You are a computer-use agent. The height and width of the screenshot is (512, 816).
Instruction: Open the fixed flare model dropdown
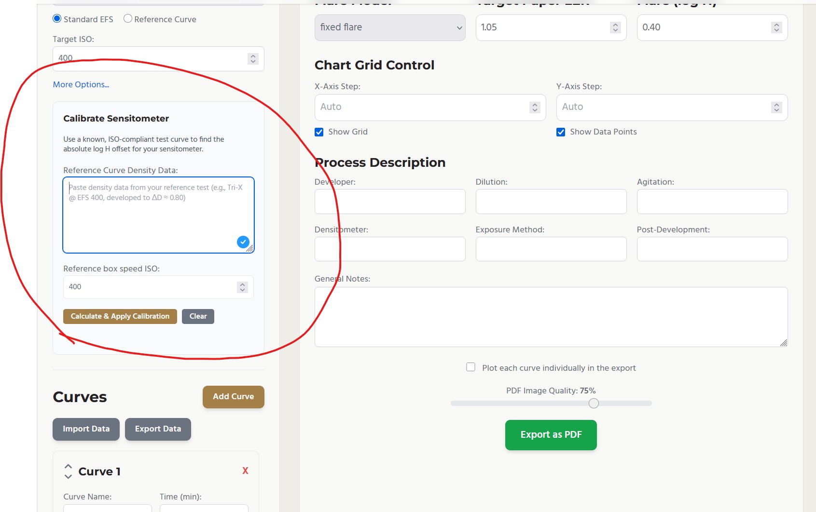[390, 27]
